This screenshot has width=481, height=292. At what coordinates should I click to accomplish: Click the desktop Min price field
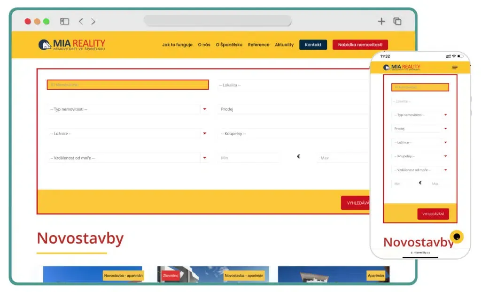pyautogui.click(x=249, y=158)
